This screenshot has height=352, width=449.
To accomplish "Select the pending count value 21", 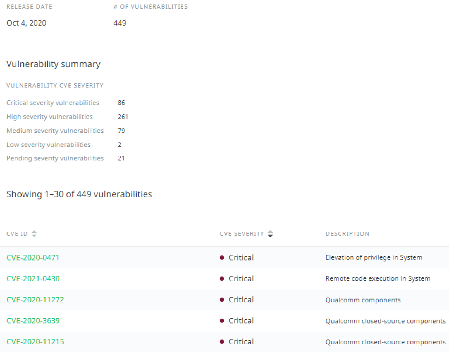I will pyautogui.click(x=121, y=158).
